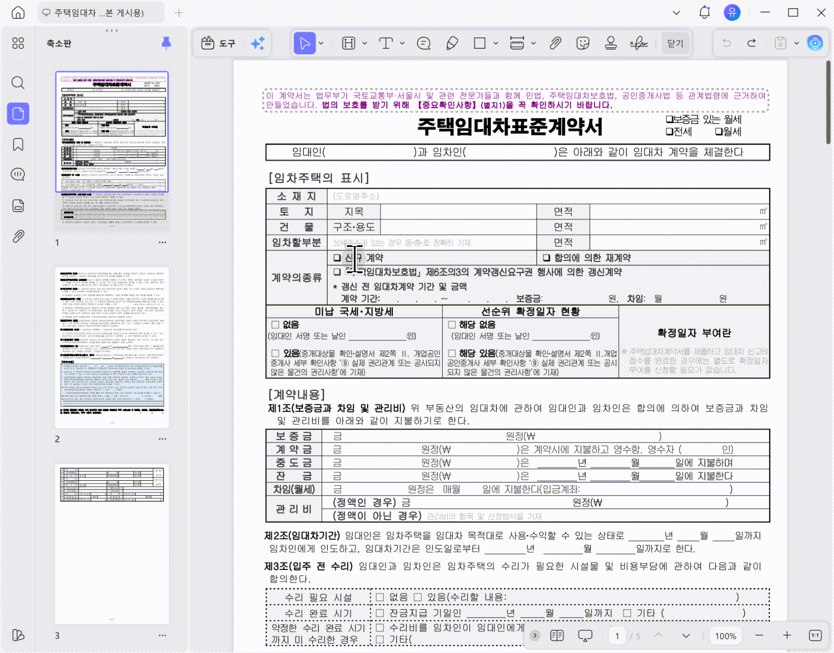Open the tab list chevron in title bar
The height and width of the screenshot is (653, 834).
(x=677, y=13)
